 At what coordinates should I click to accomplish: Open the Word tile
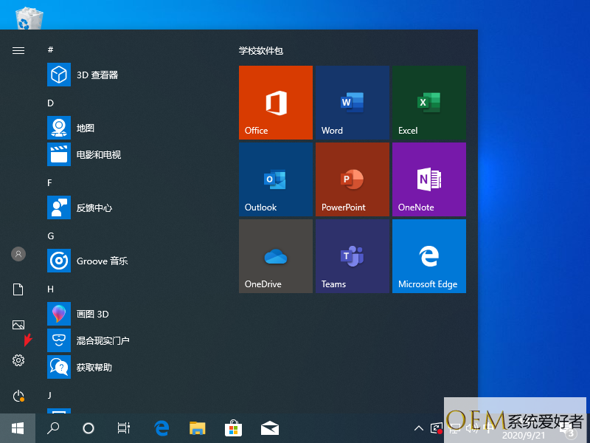click(353, 103)
